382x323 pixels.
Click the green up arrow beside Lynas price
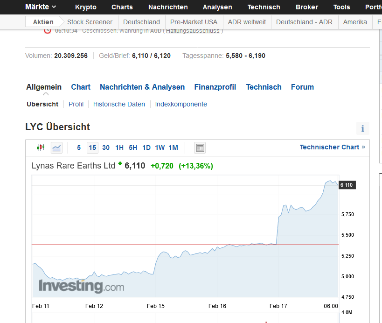click(x=120, y=164)
